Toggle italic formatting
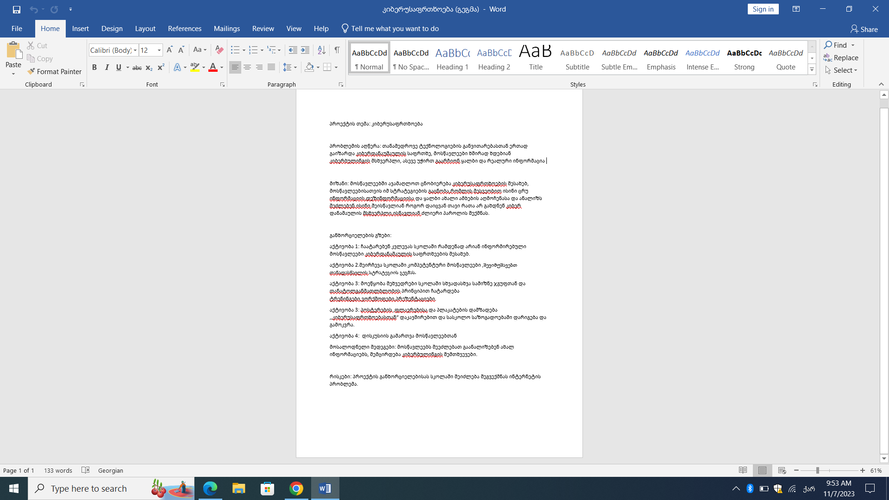 [106, 68]
